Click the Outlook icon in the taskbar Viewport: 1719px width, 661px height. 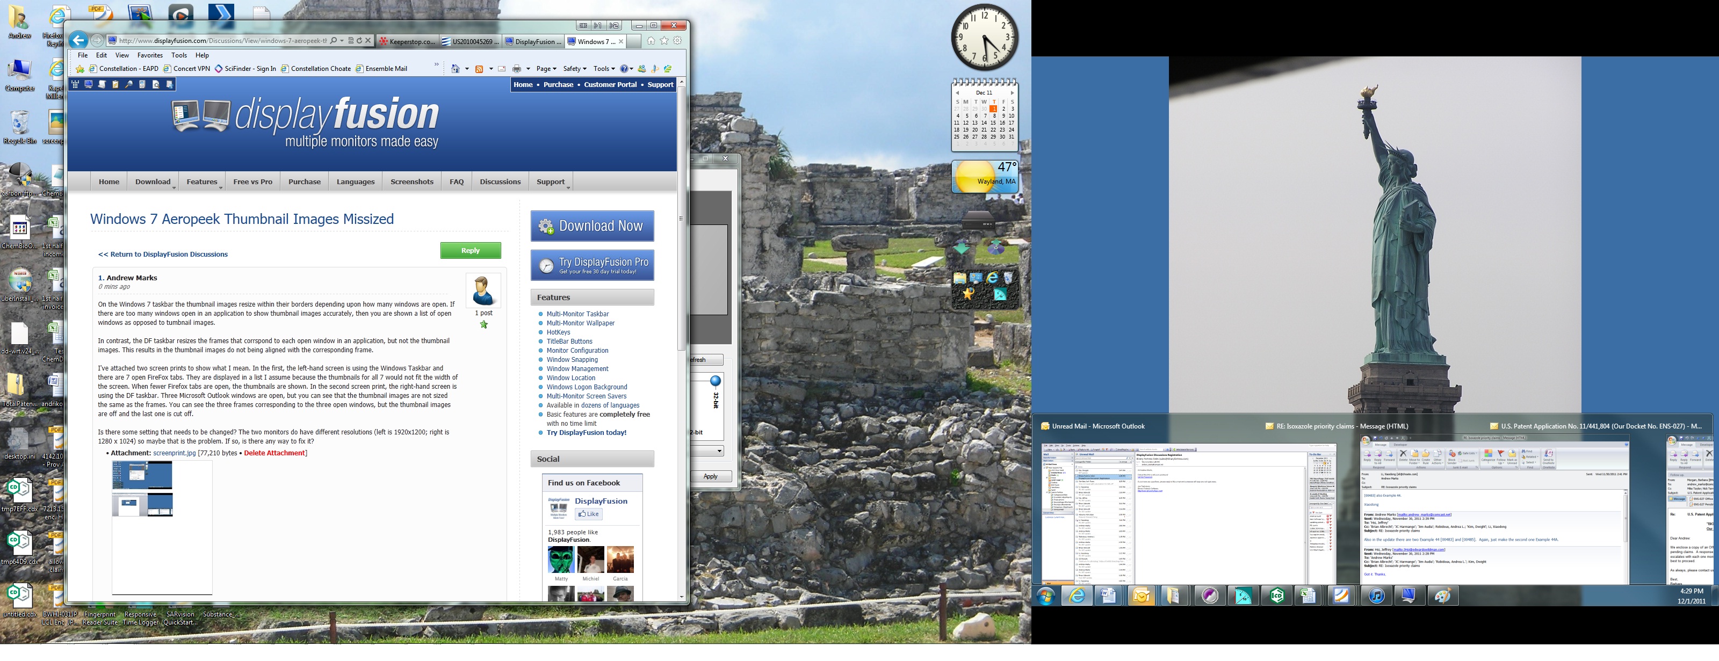click(1141, 595)
